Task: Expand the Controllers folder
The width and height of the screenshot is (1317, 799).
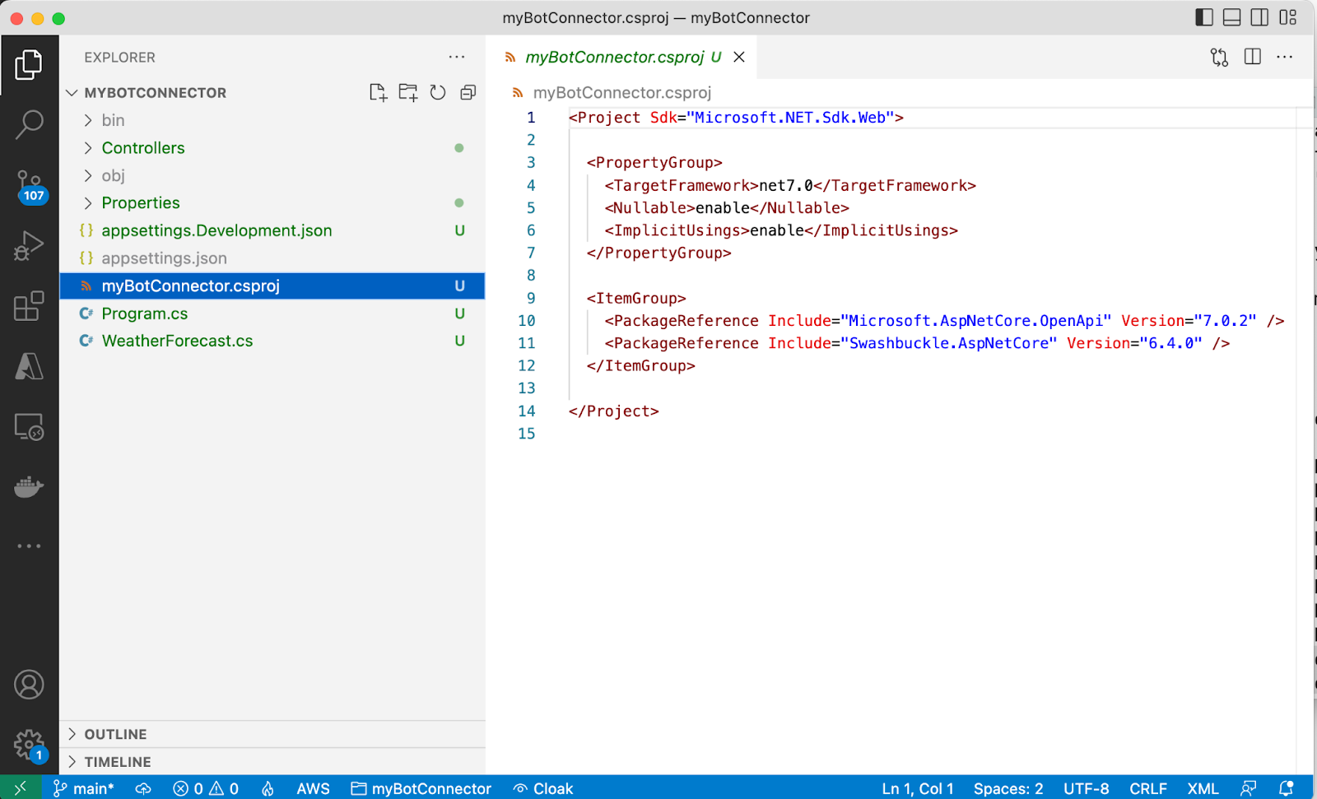Action: pos(272,148)
